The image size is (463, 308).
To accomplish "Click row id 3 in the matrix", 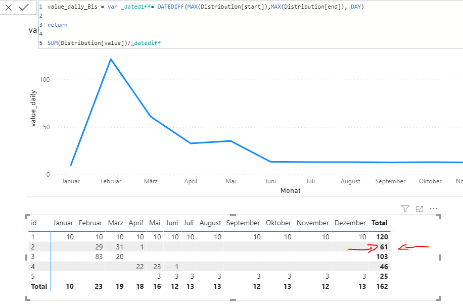I will click(33, 256).
